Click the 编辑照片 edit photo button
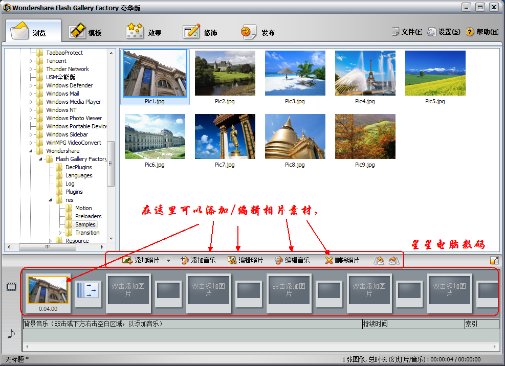 [x=246, y=260]
